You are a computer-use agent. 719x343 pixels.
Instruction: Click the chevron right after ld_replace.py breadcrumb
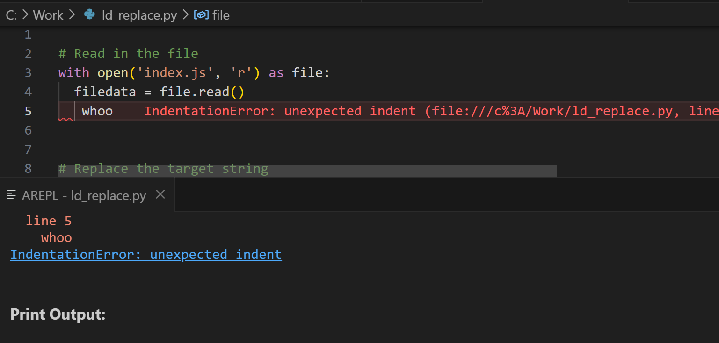coord(185,15)
